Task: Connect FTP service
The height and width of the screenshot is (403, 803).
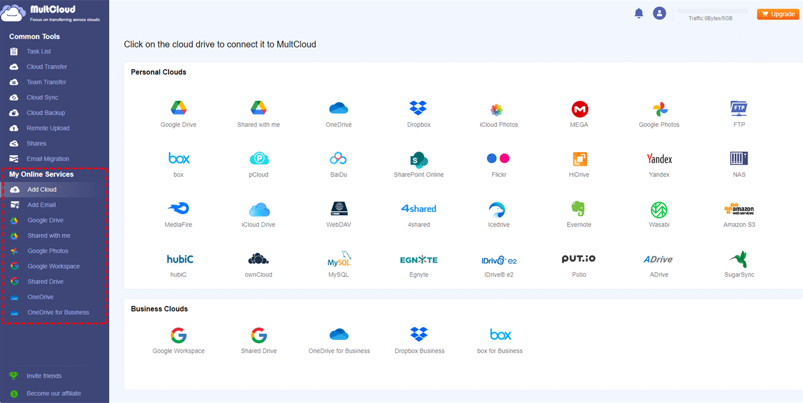Action: click(x=739, y=114)
